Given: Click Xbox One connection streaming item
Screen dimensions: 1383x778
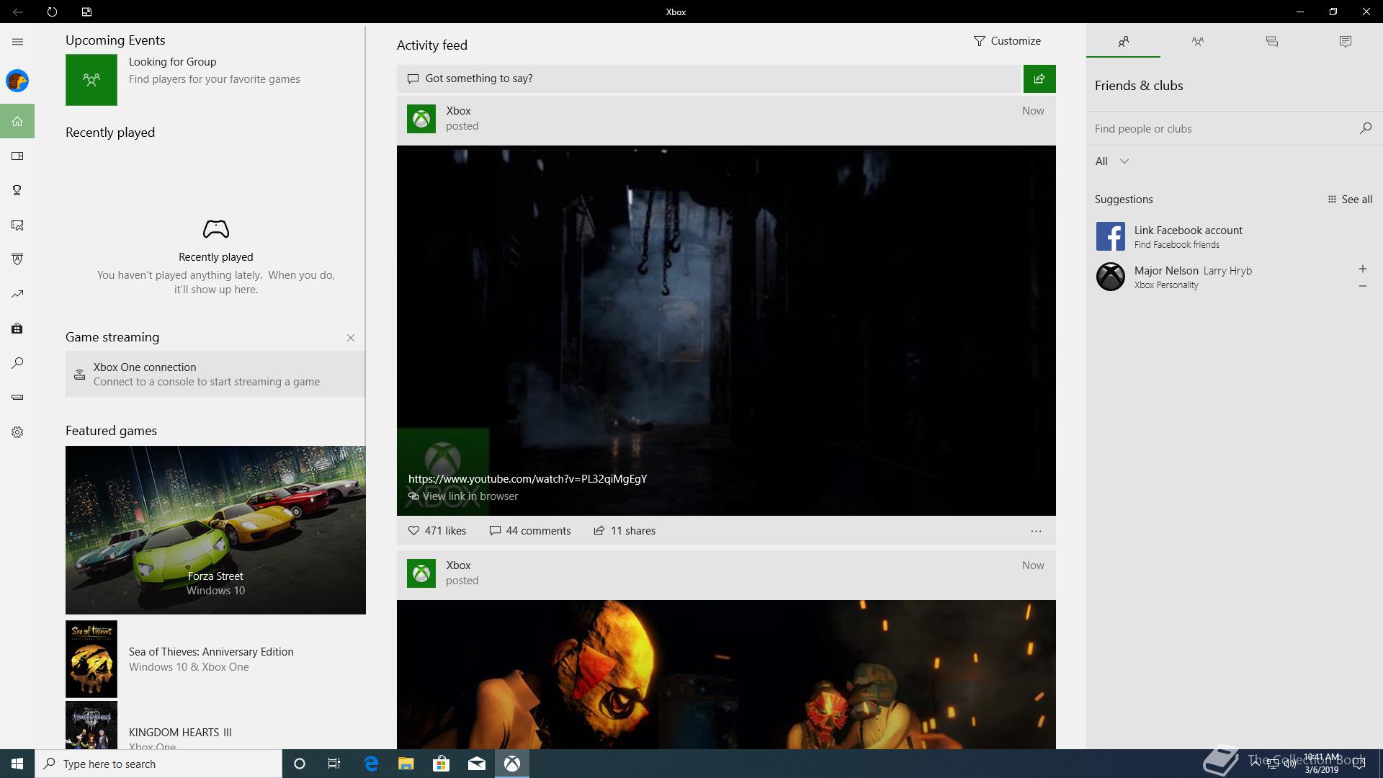Looking at the screenshot, I should (x=215, y=374).
